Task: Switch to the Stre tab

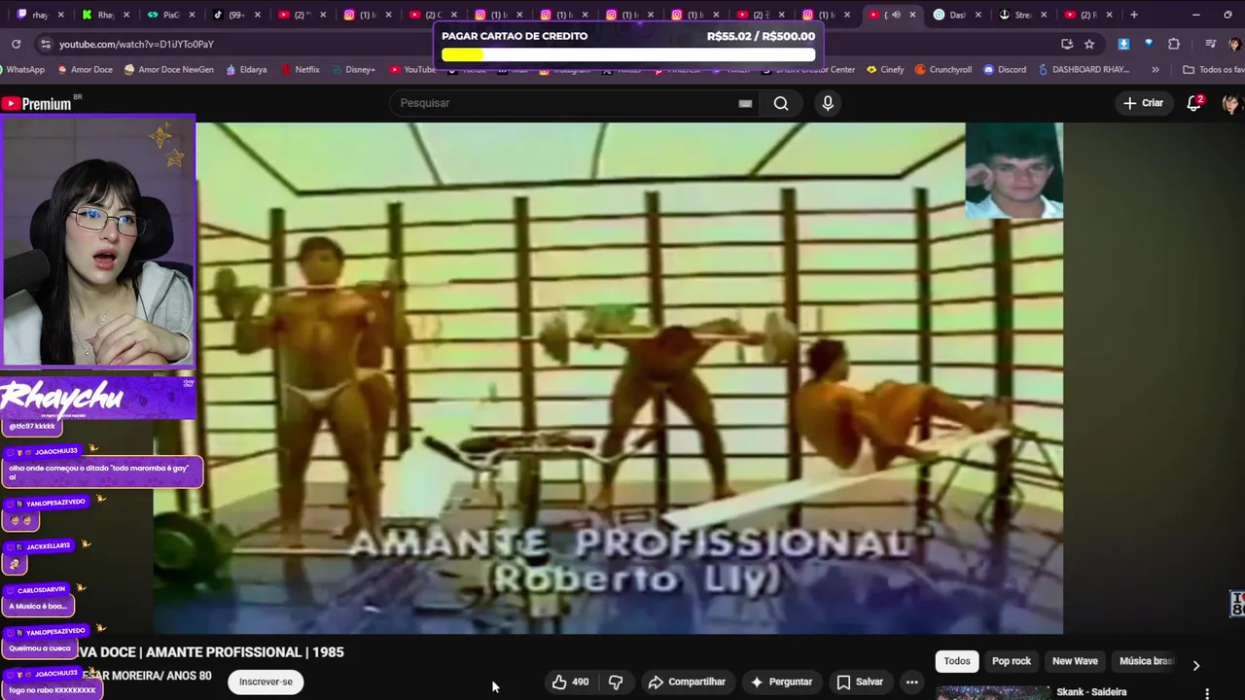Action: point(1023,15)
